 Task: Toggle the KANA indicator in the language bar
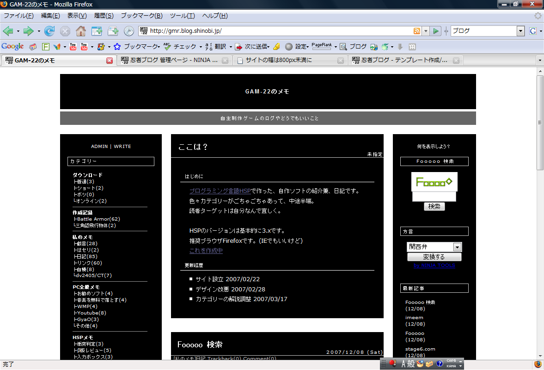452,366
